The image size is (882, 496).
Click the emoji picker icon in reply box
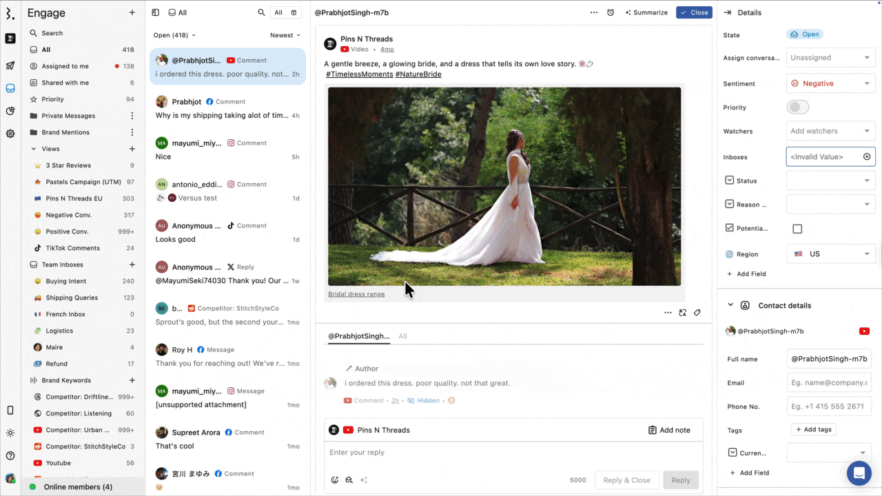pos(335,480)
